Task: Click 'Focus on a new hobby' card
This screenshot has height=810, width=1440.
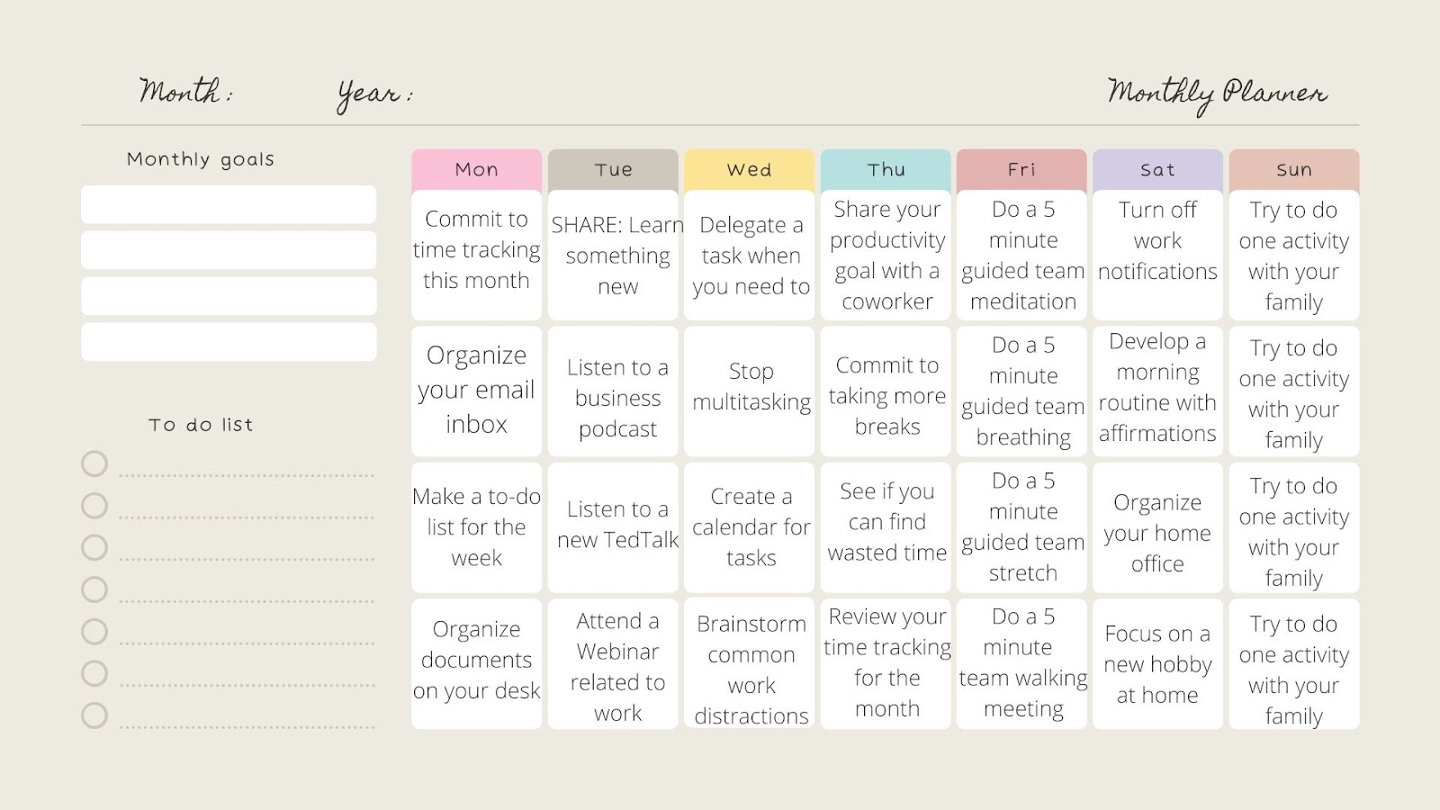Action: (1157, 664)
